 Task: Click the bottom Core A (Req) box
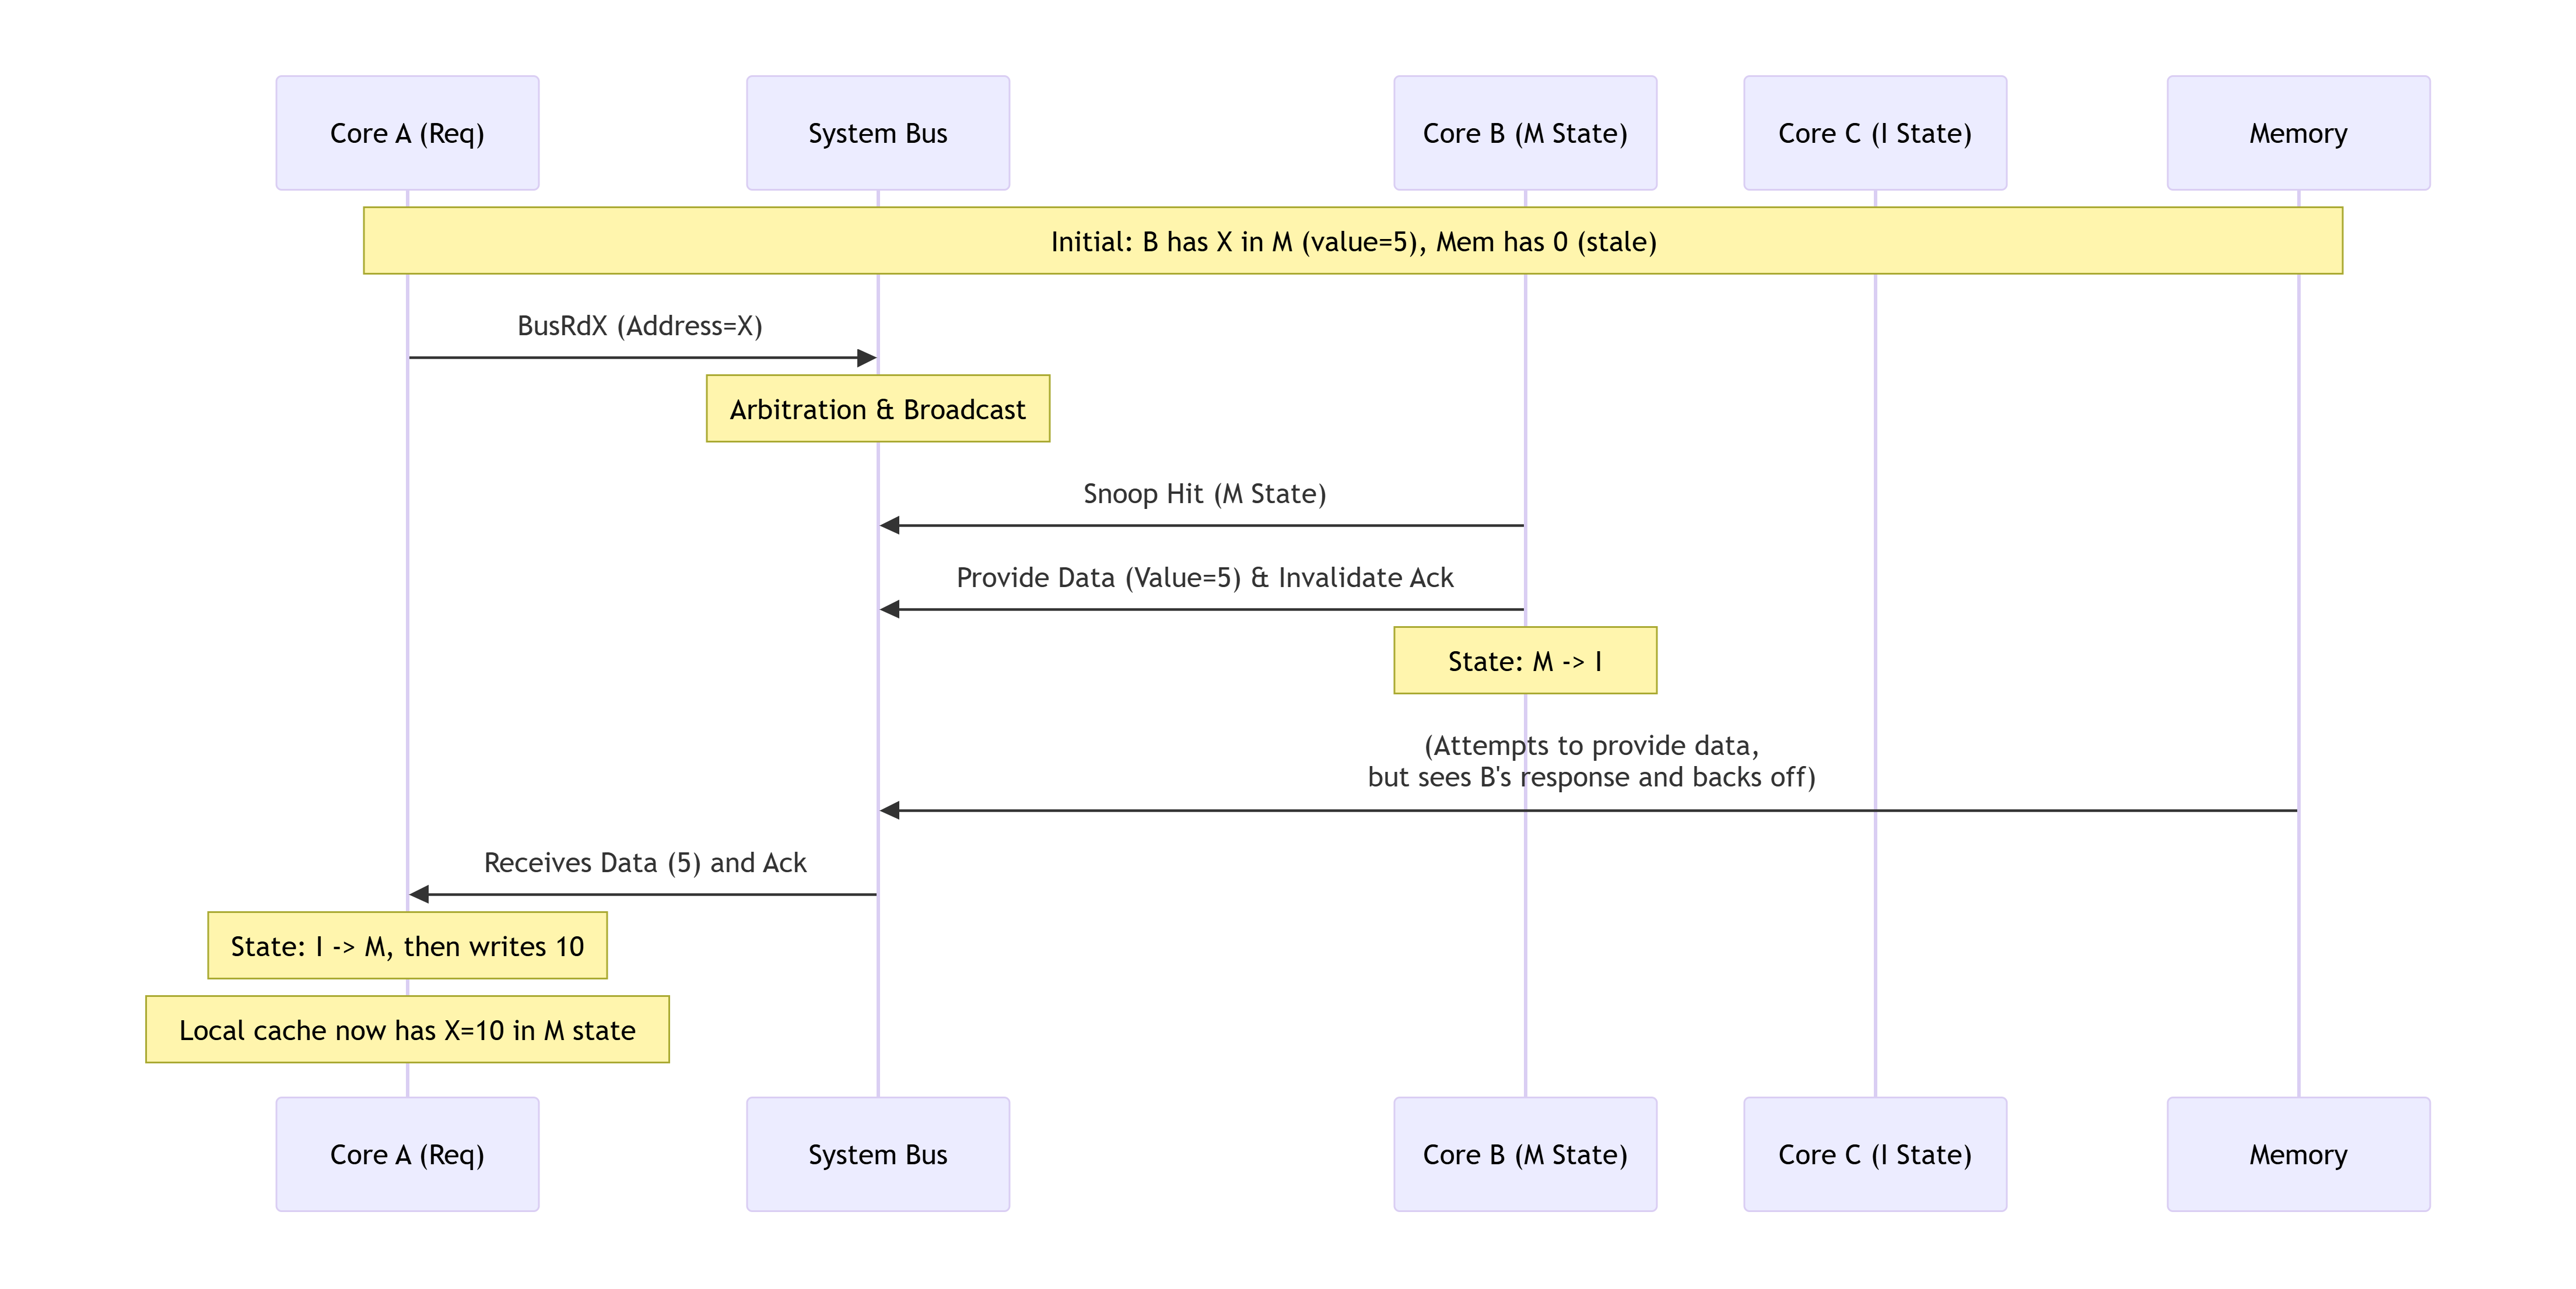(x=407, y=1154)
